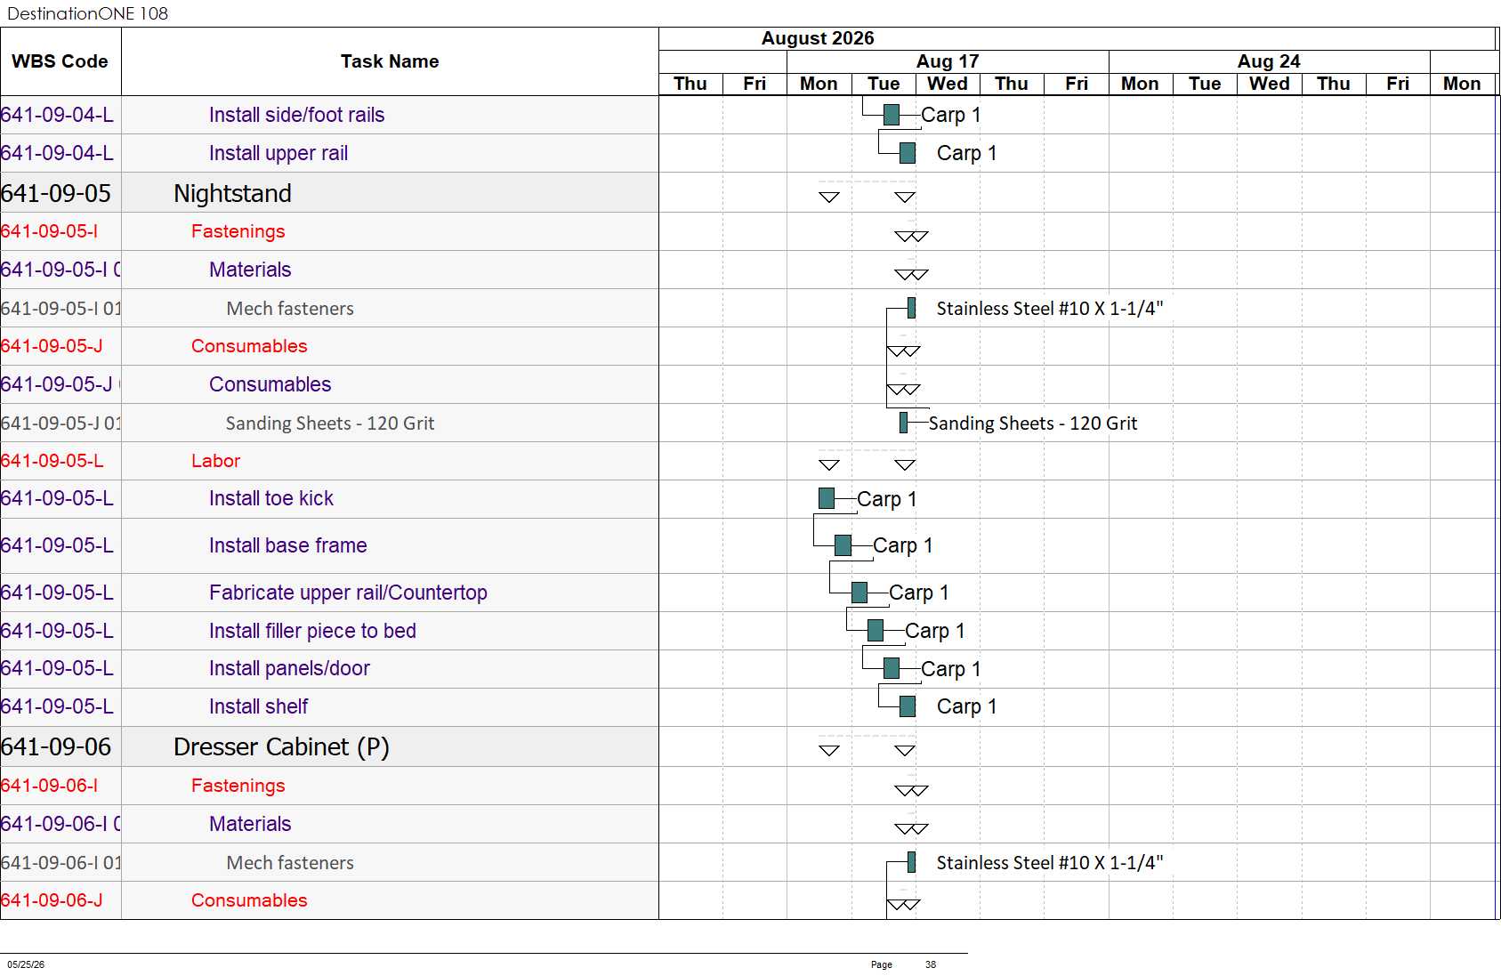Select the Install shelf task name
The height and width of the screenshot is (976, 1501).
tap(258, 706)
